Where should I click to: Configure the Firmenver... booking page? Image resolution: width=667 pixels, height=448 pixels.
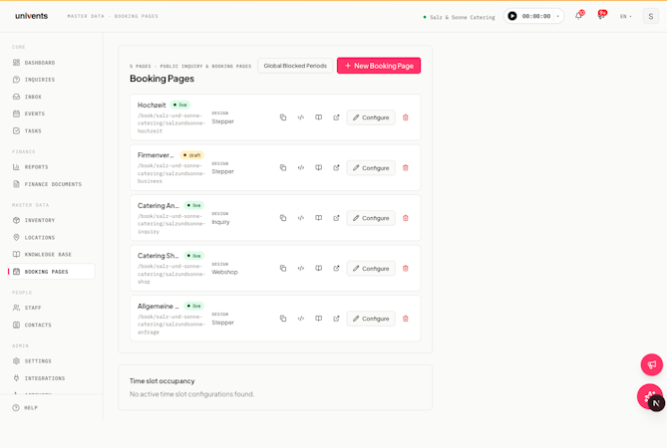pyautogui.click(x=371, y=167)
